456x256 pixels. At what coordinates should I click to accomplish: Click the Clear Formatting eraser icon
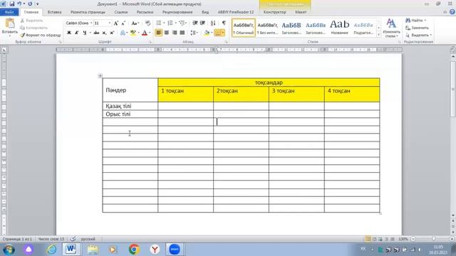pos(147,23)
